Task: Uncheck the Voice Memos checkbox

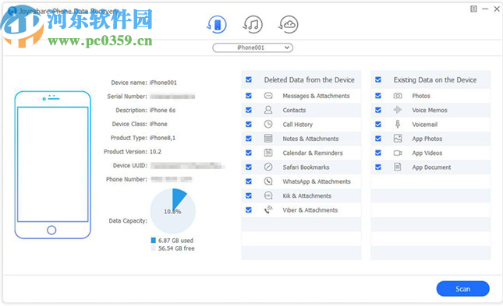Action: pyautogui.click(x=378, y=110)
